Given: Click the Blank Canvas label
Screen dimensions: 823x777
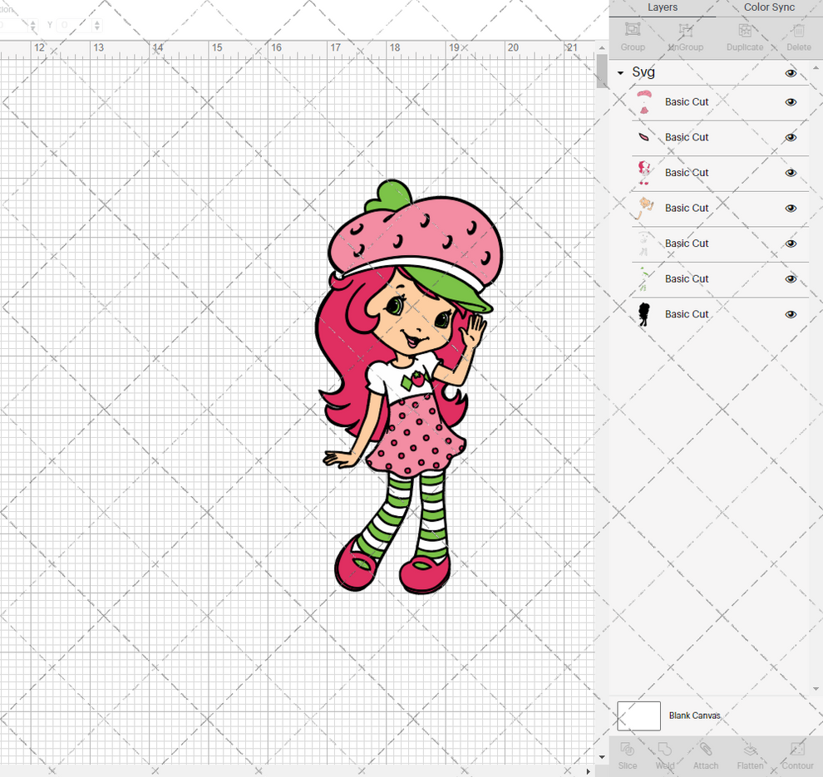Looking at the screenshot, I should click(x=695, y=716).
